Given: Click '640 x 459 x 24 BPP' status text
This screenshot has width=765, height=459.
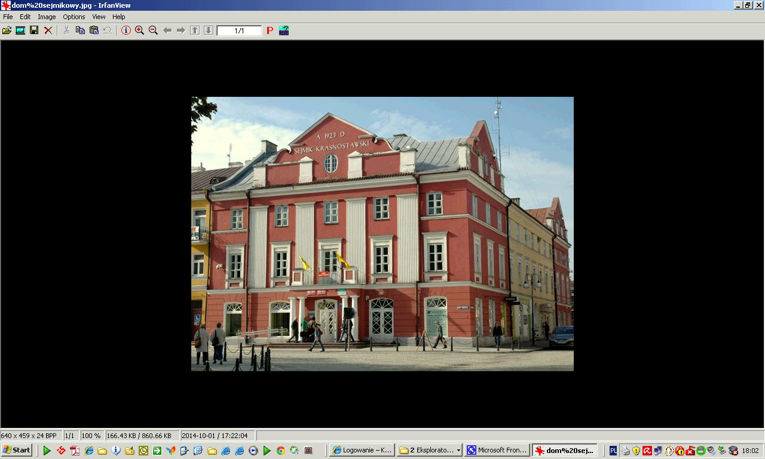Looking at the screenshot, I should 29,436.
